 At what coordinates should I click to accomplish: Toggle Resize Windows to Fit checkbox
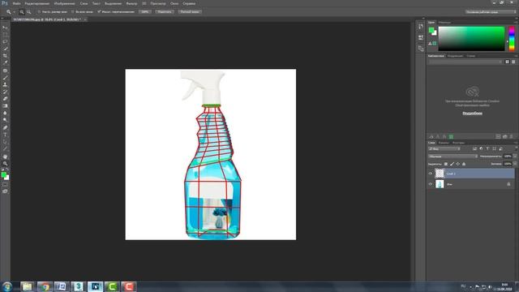click(39, 11)
